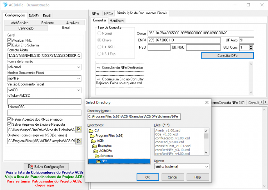This screenshot has width=268, height=190.
Task: Click Cancel in Select Directory dialog
Action: pos(173,177)
